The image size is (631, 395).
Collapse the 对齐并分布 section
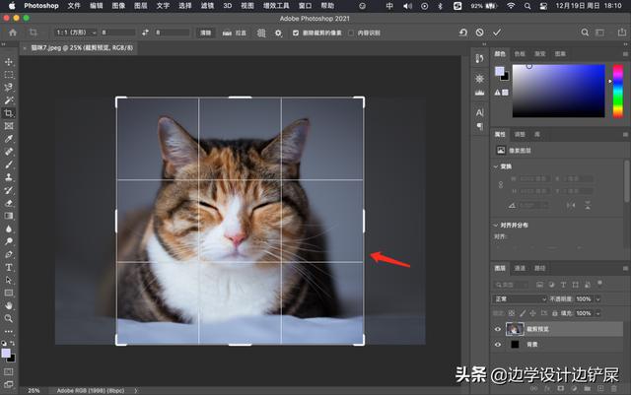[497, 225]
